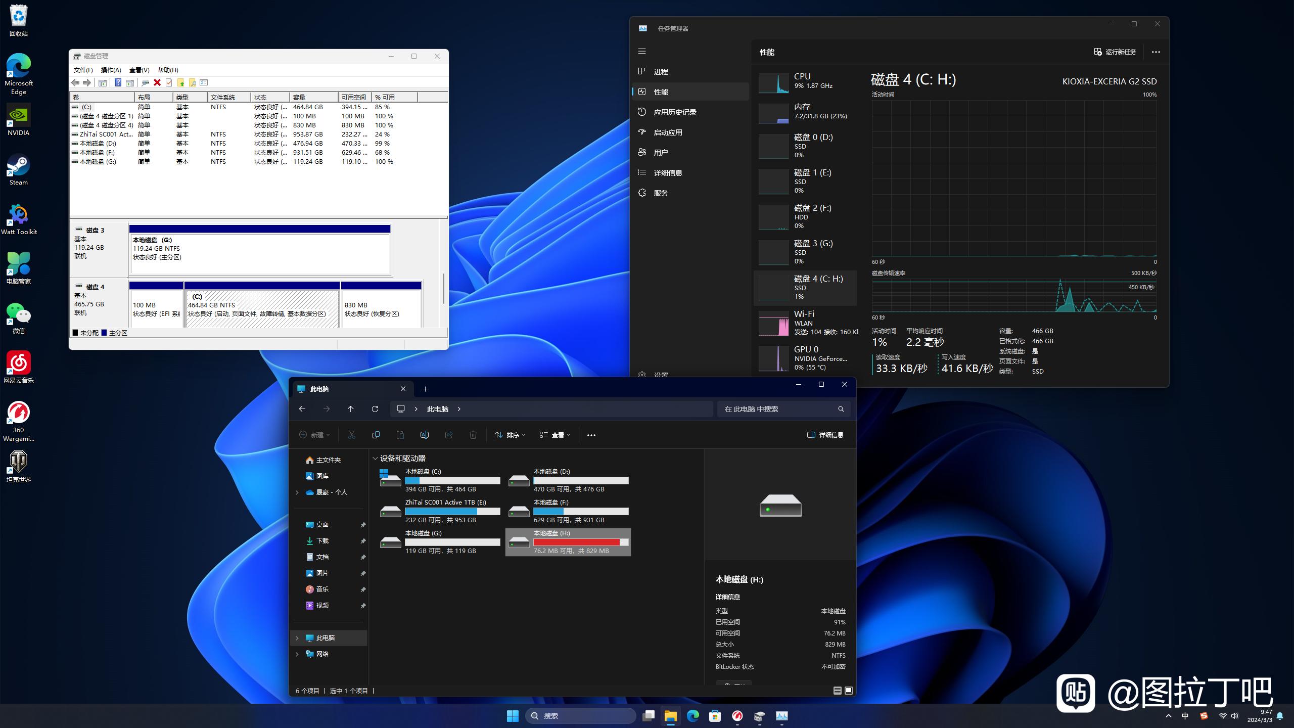Click the folder with green arrow icon in Disk Management
This screenshot has height=728, width=1294.
tap(180, 82)
